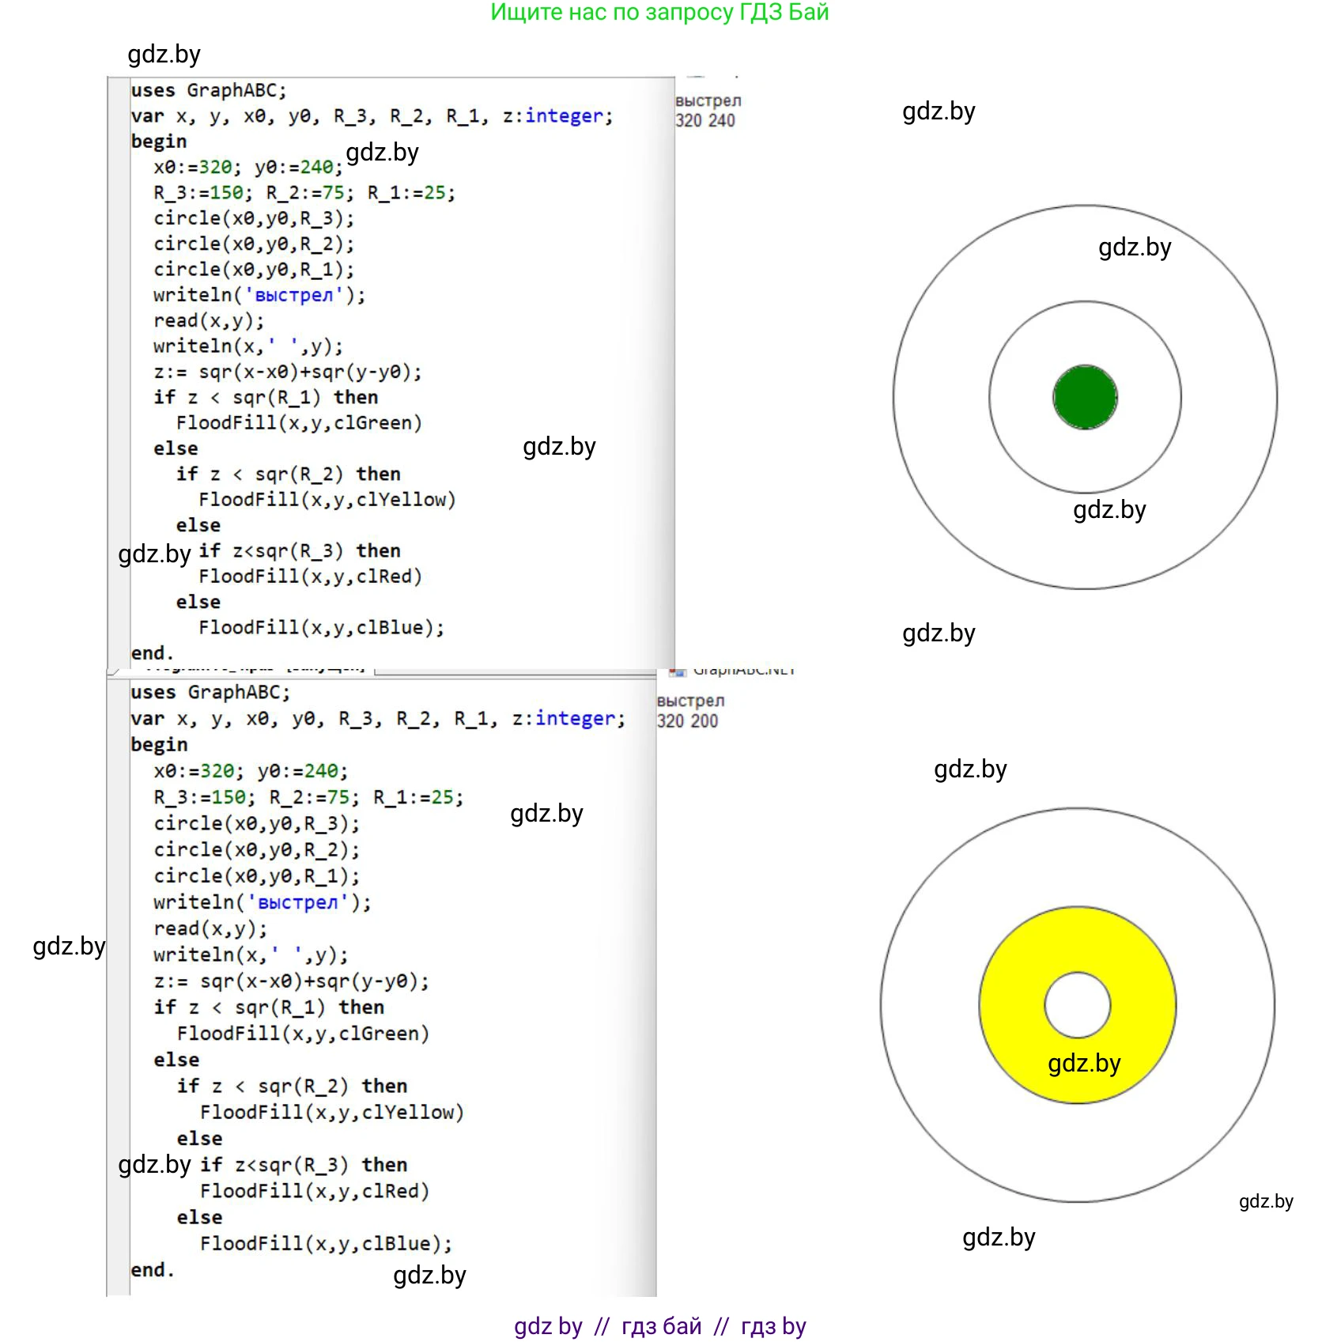
Task: Place cursor on read(x,y) line in lower editor
Action: click(x=210, y=928)
